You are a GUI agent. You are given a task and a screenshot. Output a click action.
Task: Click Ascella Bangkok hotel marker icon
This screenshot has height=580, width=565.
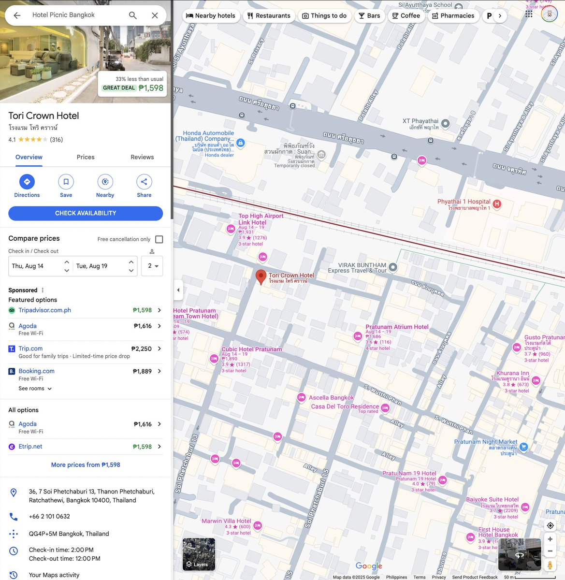pyautogui.click(x=301, y=397)
